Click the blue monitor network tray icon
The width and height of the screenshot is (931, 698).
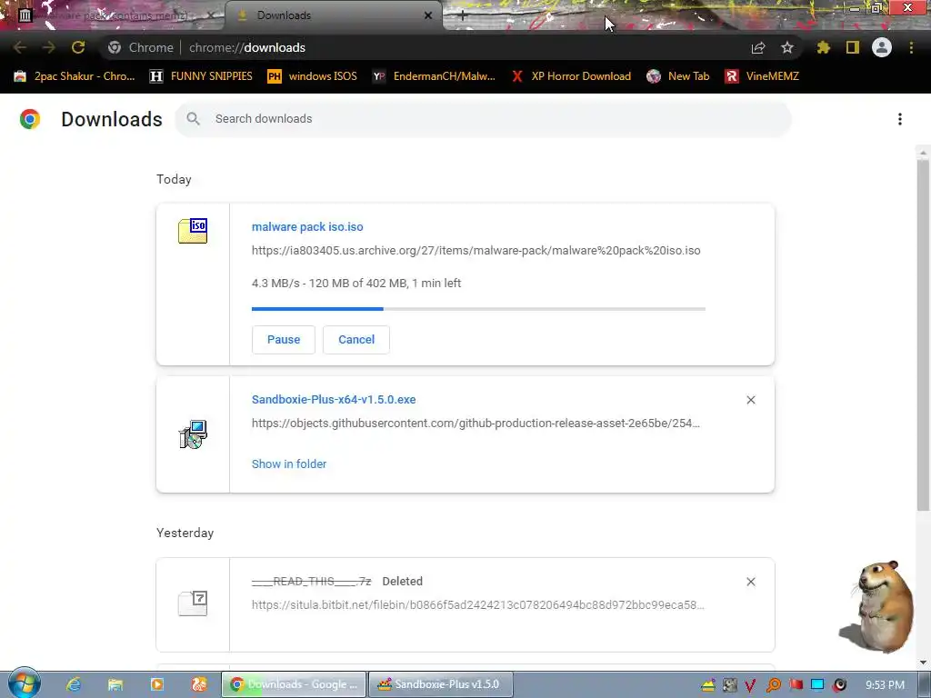coord(817,685)
